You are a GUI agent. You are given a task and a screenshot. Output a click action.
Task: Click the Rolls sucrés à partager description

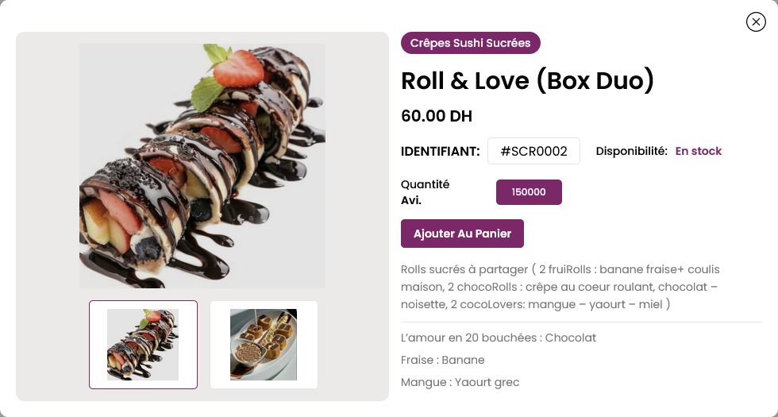tap(560, 287)
